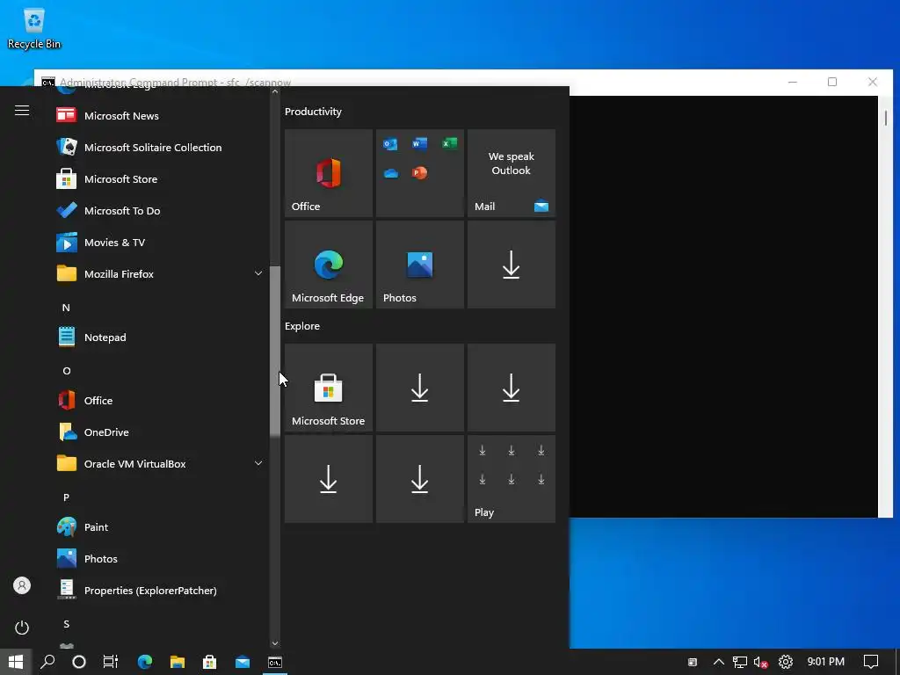Open notification Action Center
The height and width of the screenshot is (675, 900).
871,662
